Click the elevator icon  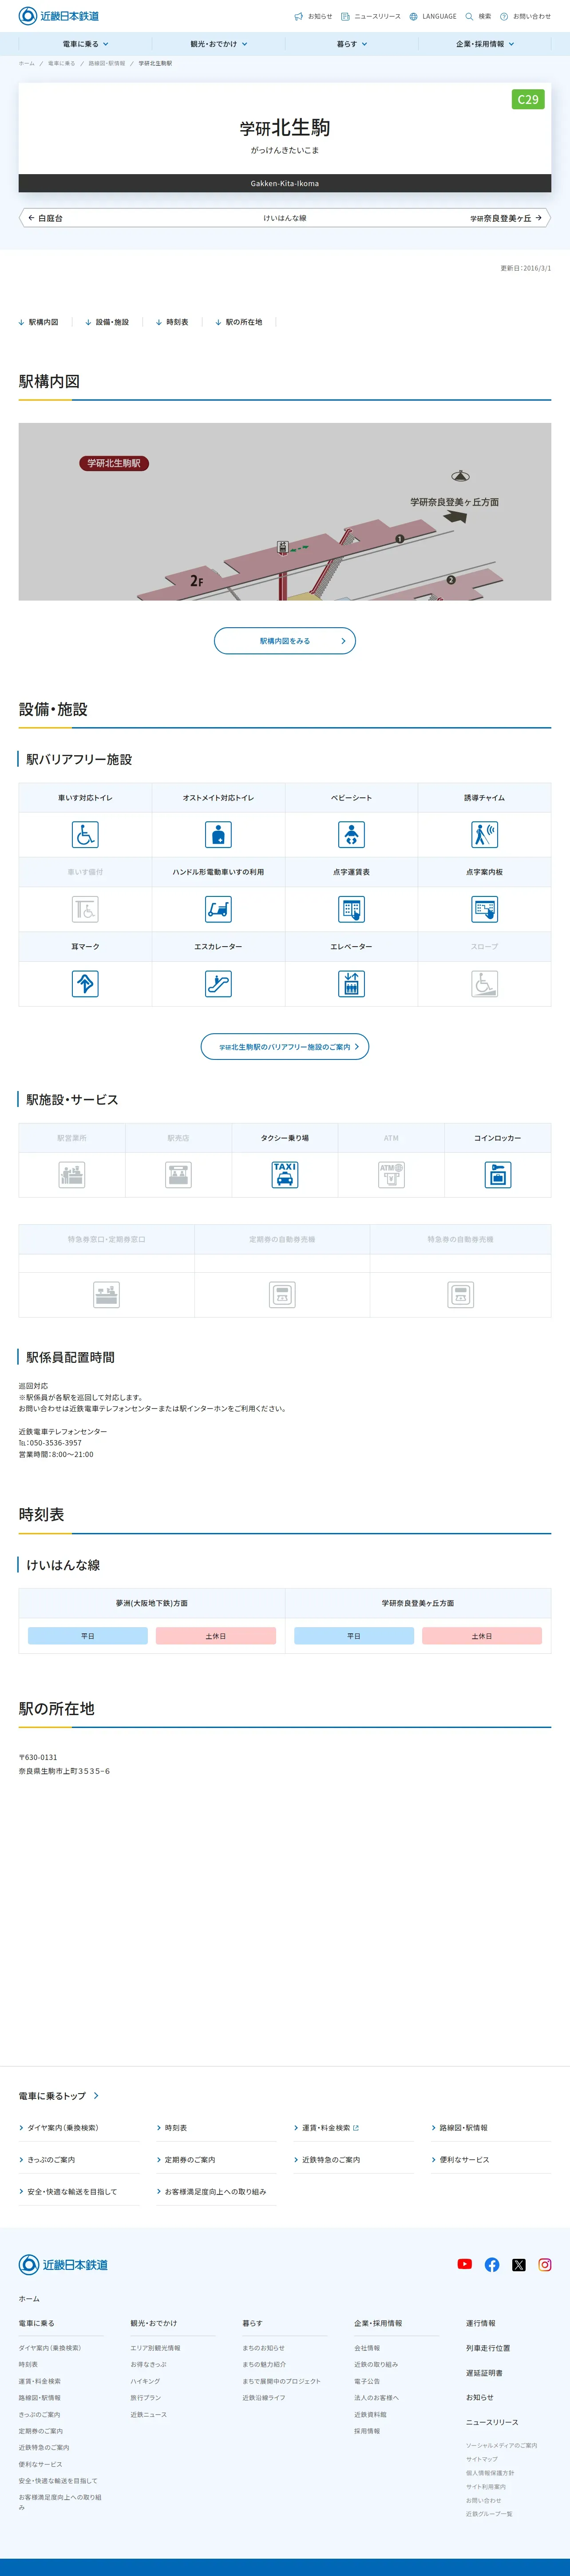click(x=351, y=984)
